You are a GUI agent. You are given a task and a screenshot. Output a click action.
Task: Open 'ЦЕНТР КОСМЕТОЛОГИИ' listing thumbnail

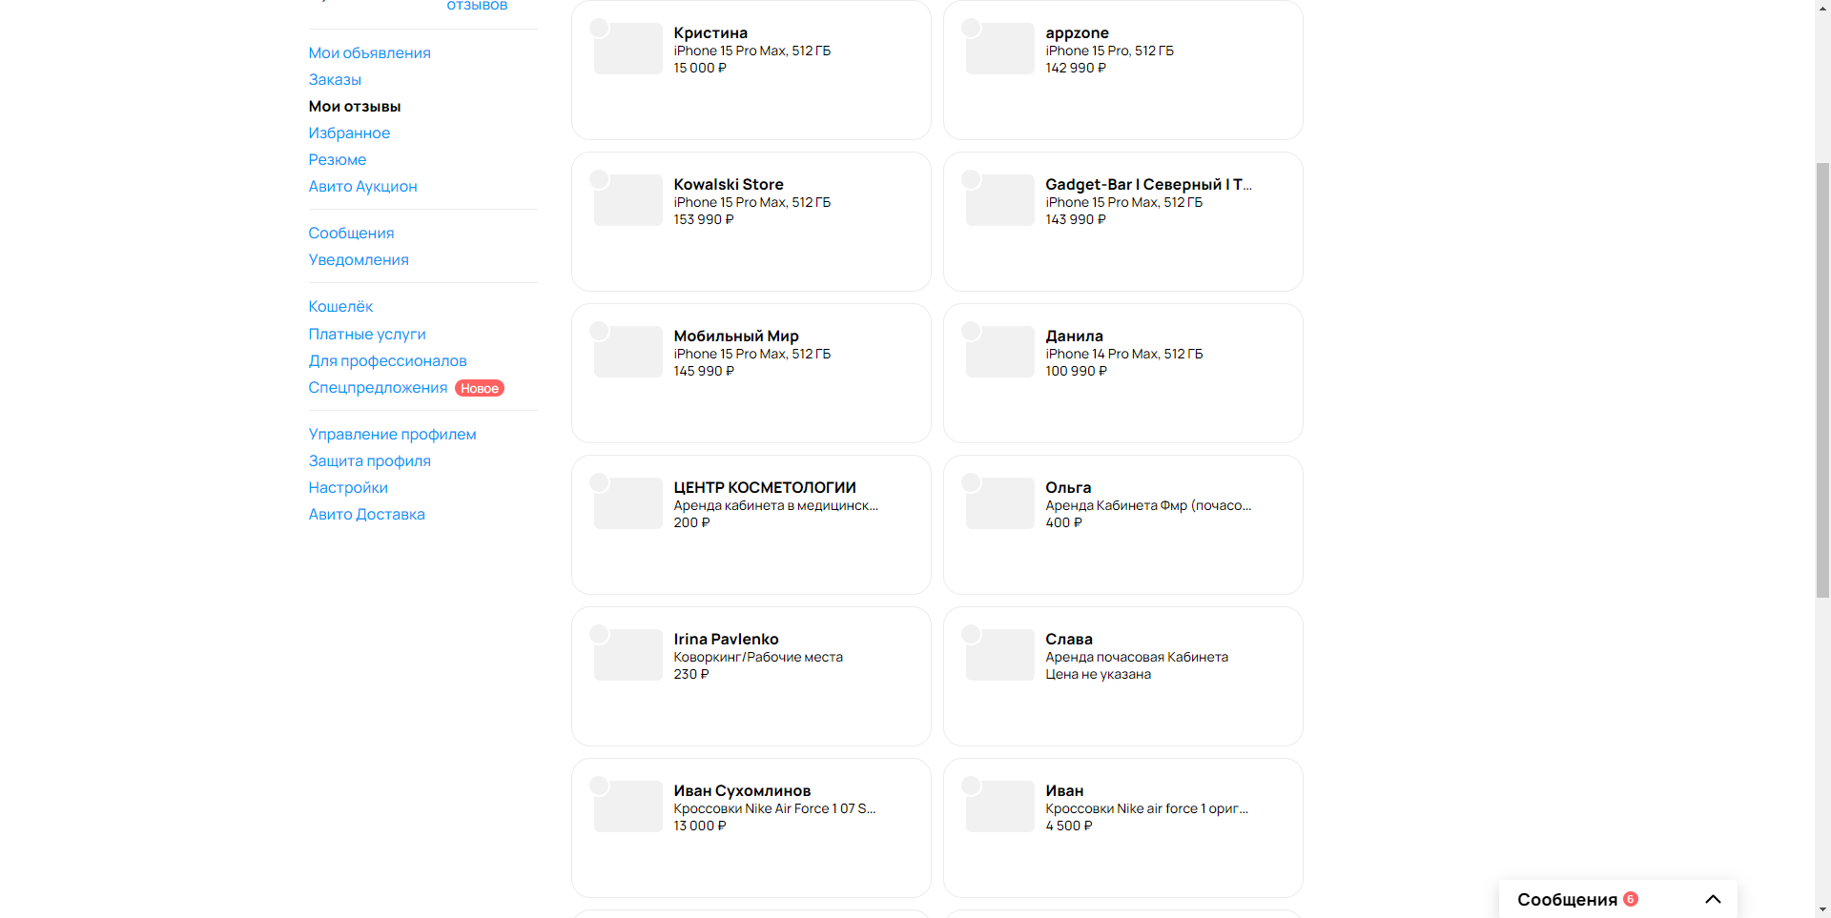click(628, 503)
